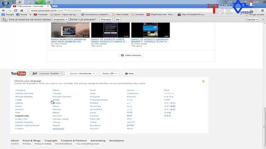Click Add a section button
Screen dimensions: 266x149
(131, 55)
